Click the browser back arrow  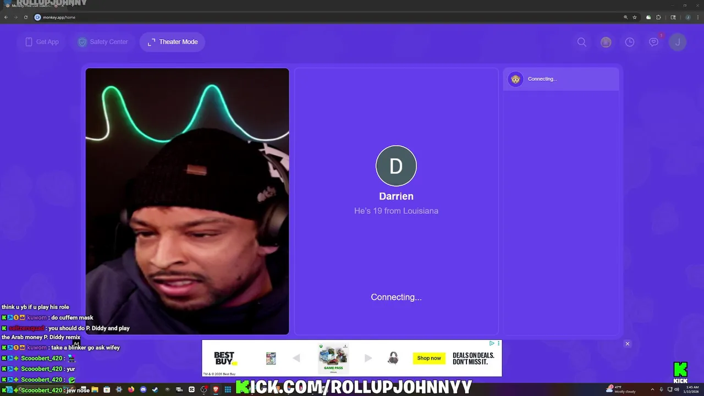[x=6, y=17]
